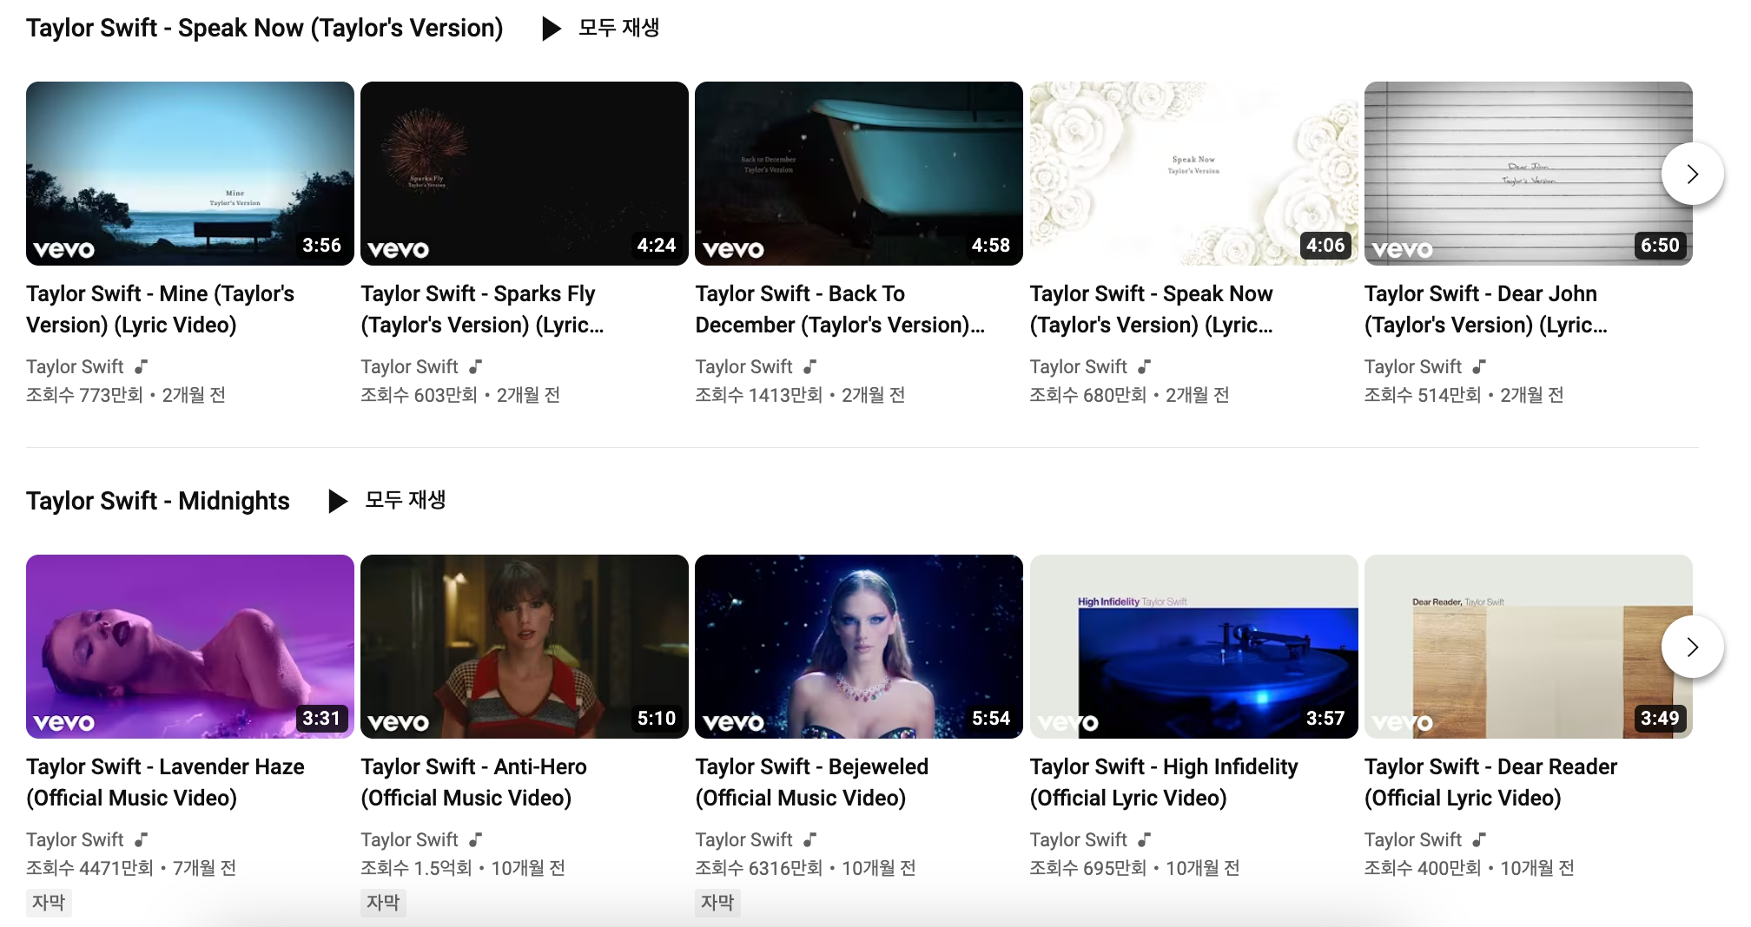Open the Taylor Swift - Midnights playlist title
The height and width of the screenshot is (927, 1751).
point(158,501)
